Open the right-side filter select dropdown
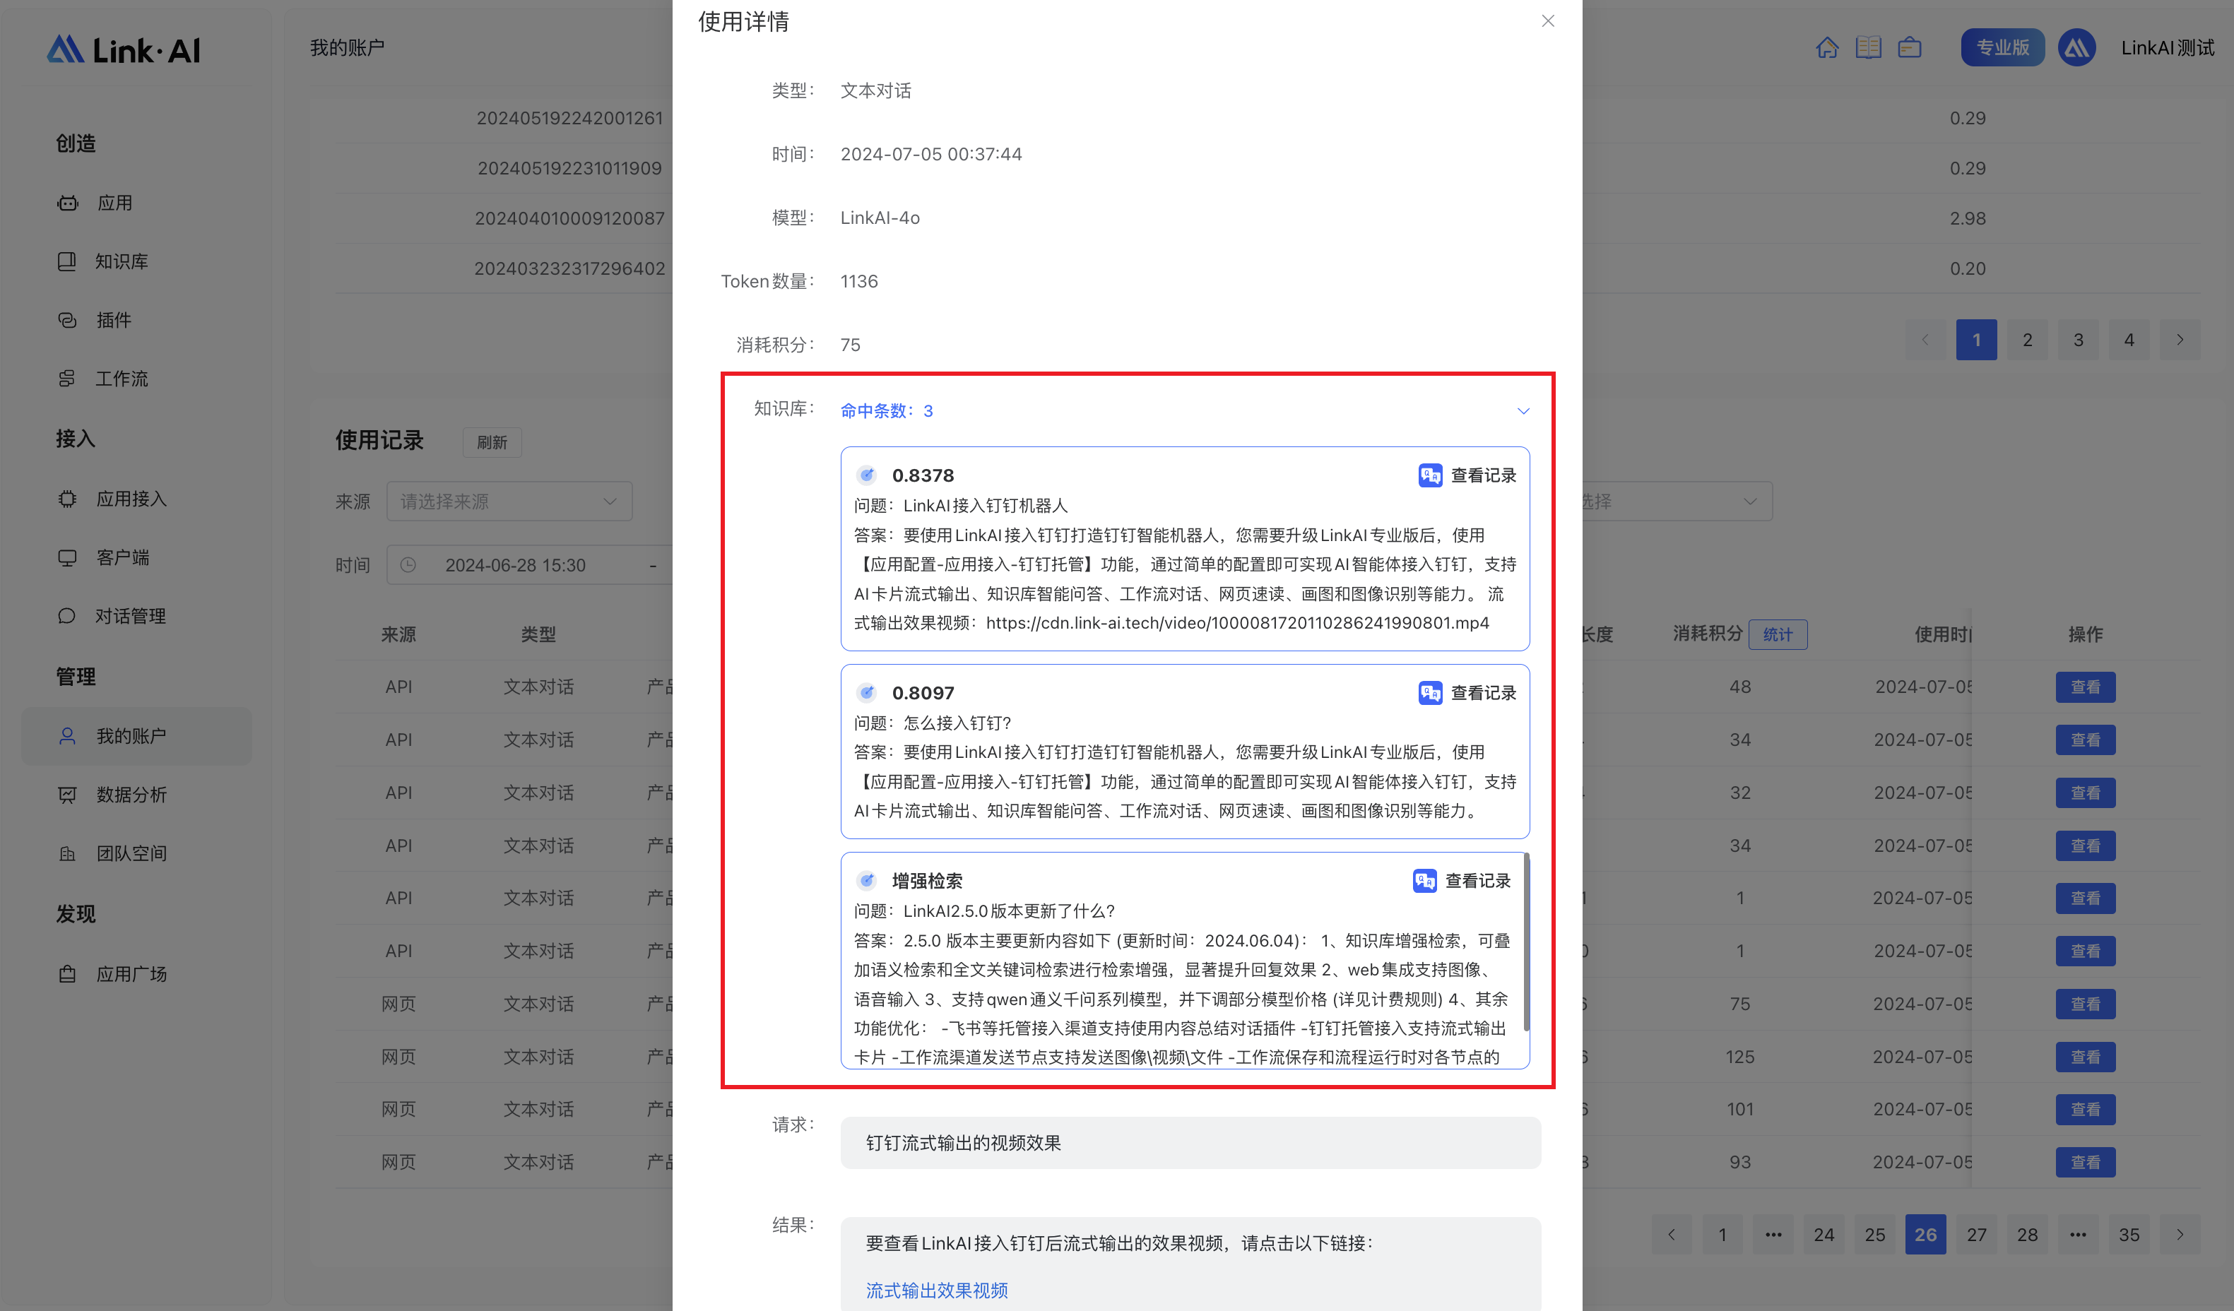 point(1676,502)
